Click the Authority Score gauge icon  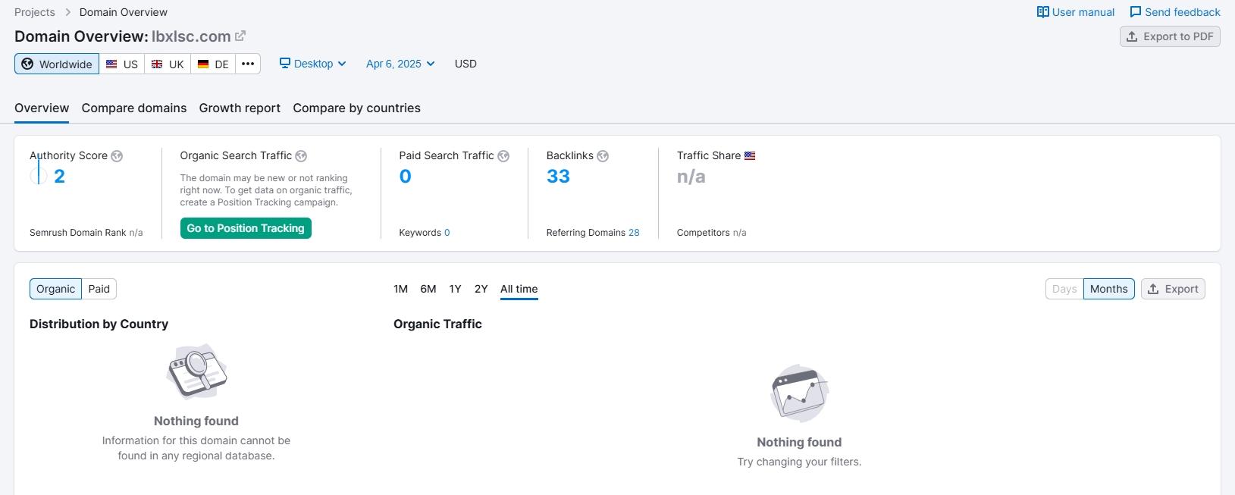click(38, 176)
